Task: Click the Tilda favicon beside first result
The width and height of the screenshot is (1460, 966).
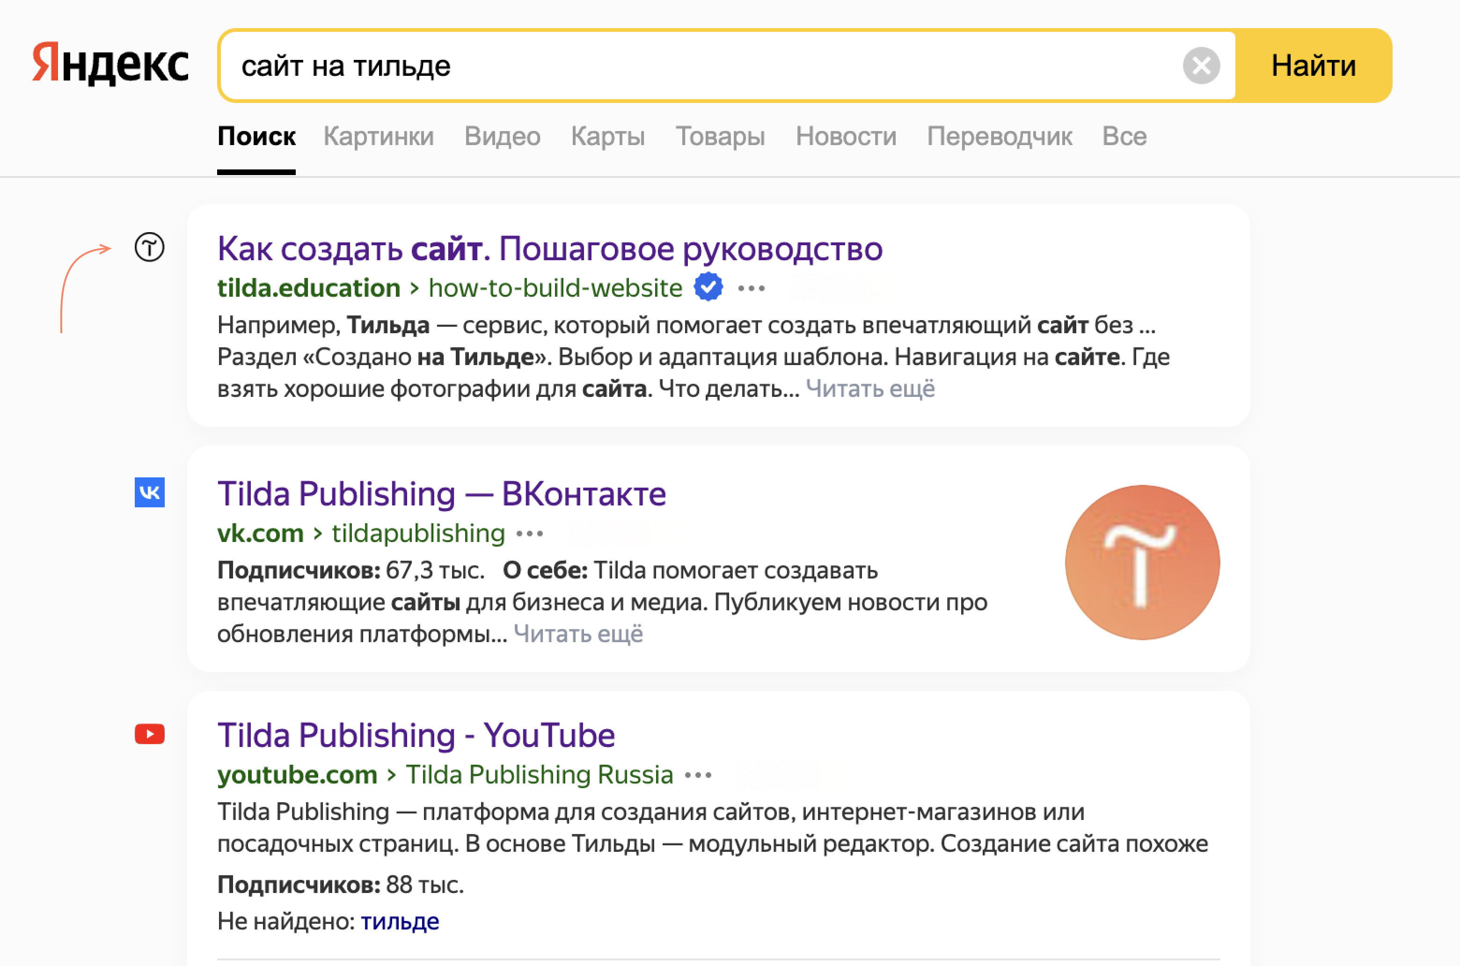Action: coord(150,248)
